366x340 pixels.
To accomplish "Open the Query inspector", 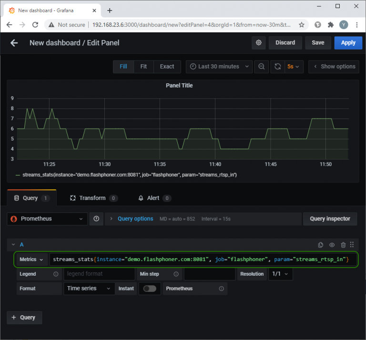I will pos(330,219).
